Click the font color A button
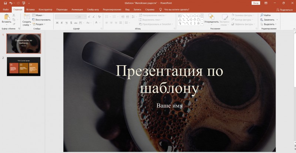 pos(96,23)
